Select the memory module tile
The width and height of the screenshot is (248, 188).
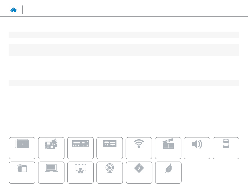pos(80,148)
